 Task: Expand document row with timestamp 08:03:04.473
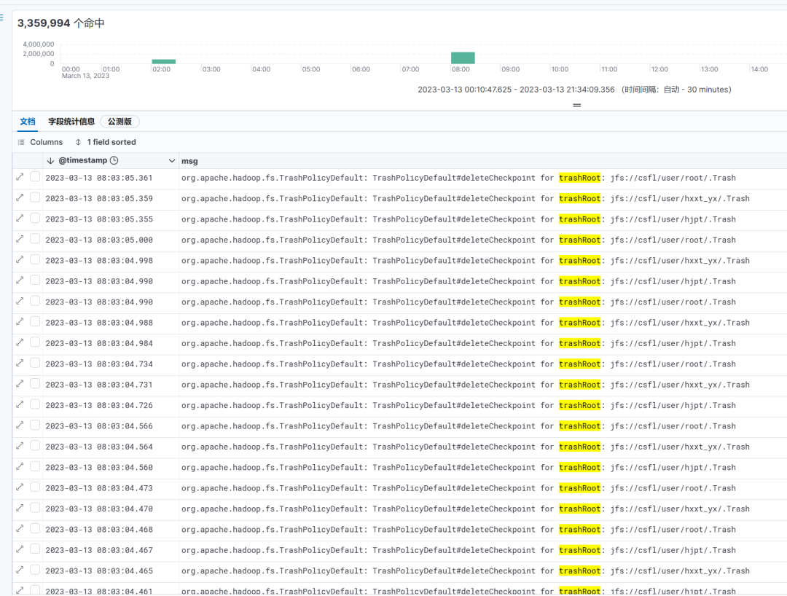pyautogui.click(x=20, y=487)
